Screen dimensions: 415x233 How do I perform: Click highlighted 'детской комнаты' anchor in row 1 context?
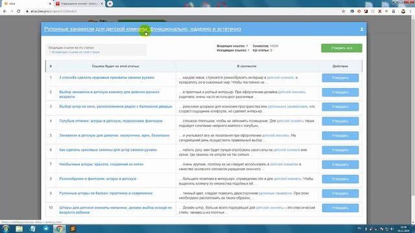pyautogui.click(x=280, y=78)
